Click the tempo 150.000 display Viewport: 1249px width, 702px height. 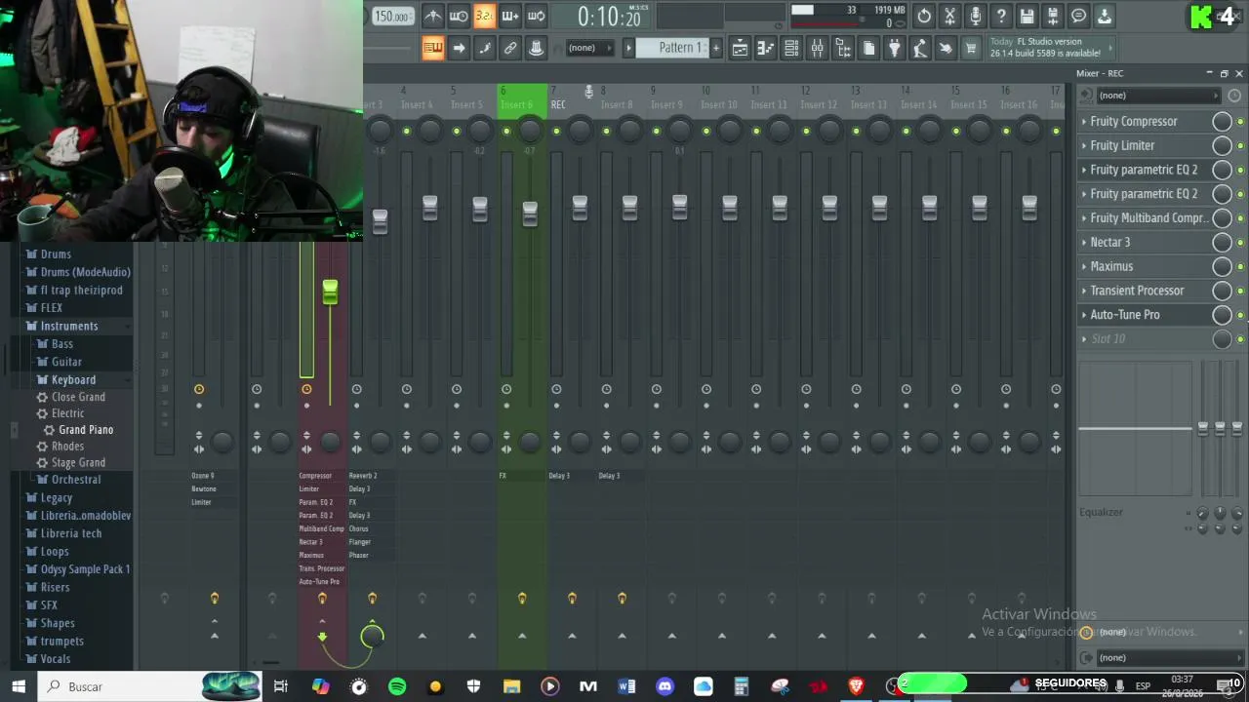tap(391, 16)
